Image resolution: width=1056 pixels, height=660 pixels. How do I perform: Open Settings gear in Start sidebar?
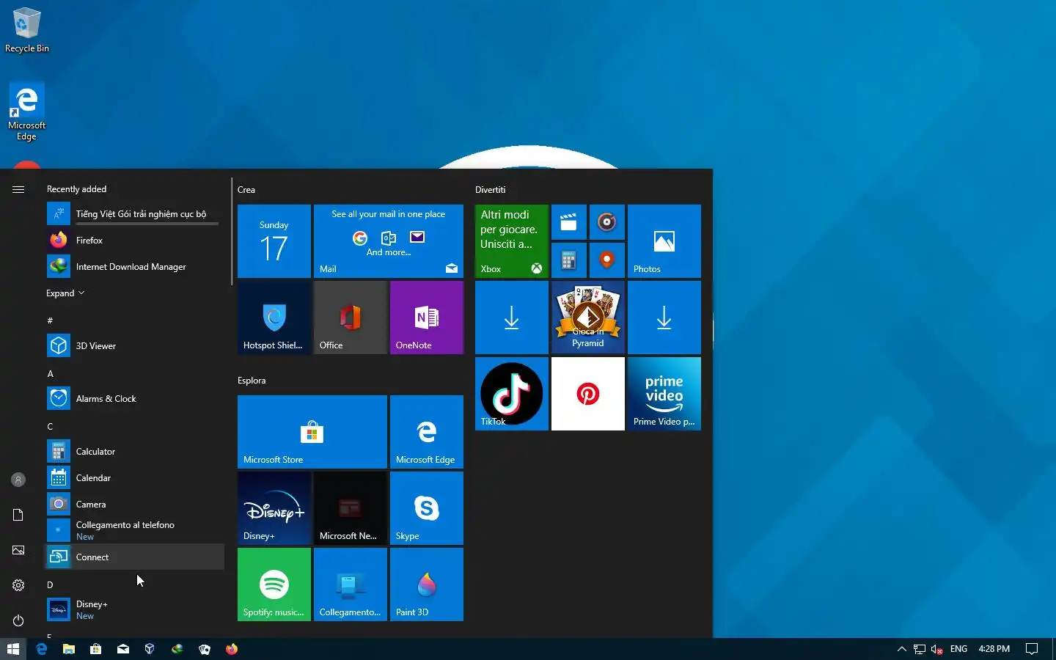pyautogui.click(x=18, y=585)
